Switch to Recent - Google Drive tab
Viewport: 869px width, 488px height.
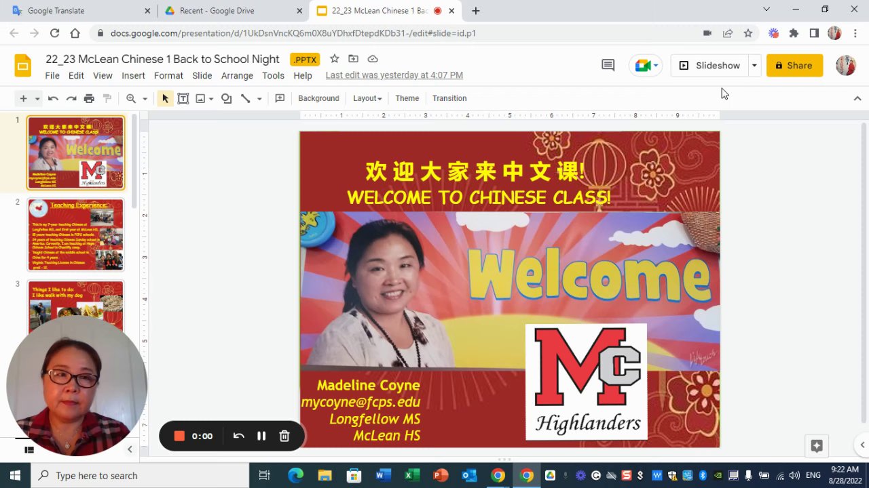[x=232, y=11]
